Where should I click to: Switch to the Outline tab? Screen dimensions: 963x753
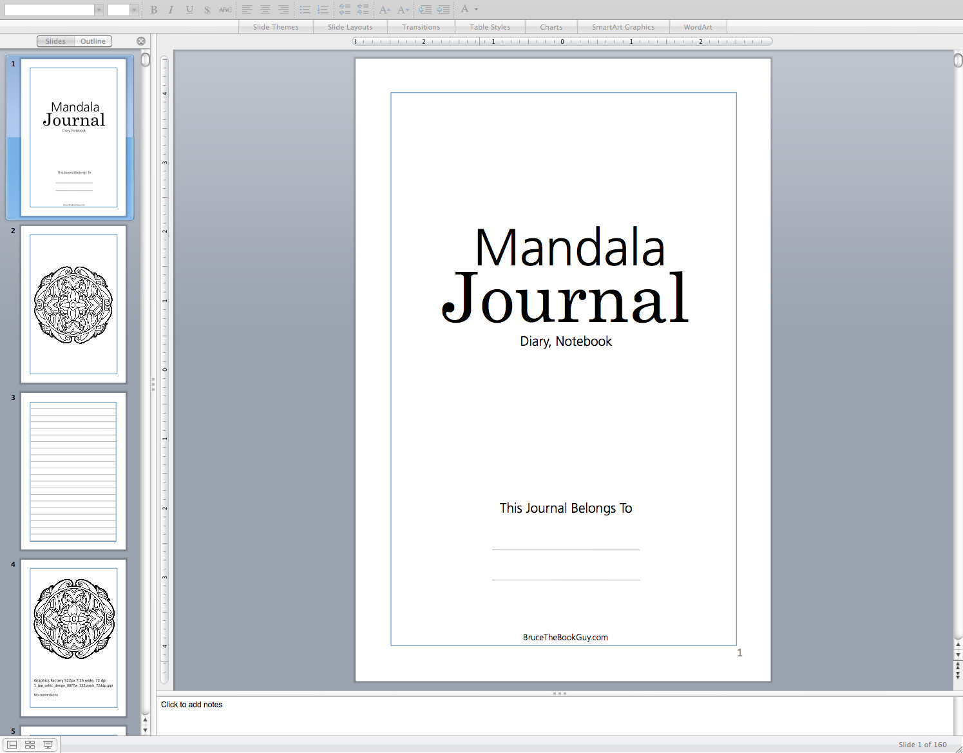click(x=93, y=41)
